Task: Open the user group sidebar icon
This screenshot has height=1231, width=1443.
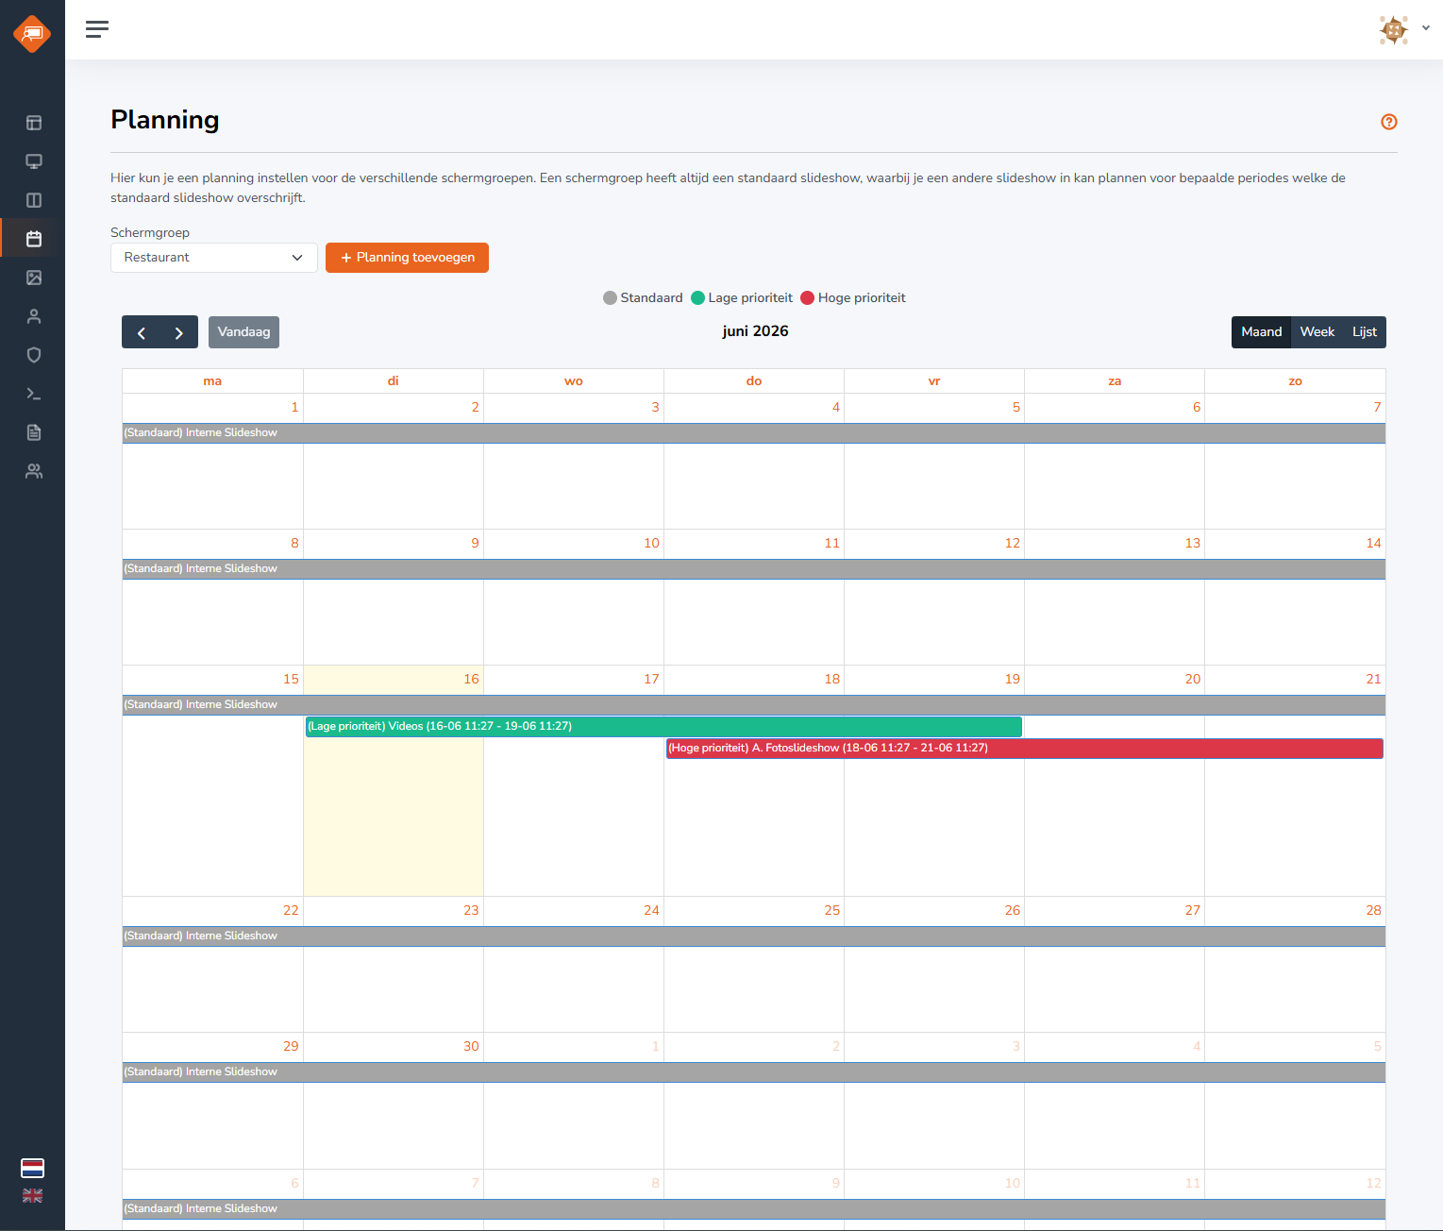Action: coord(34,471)
